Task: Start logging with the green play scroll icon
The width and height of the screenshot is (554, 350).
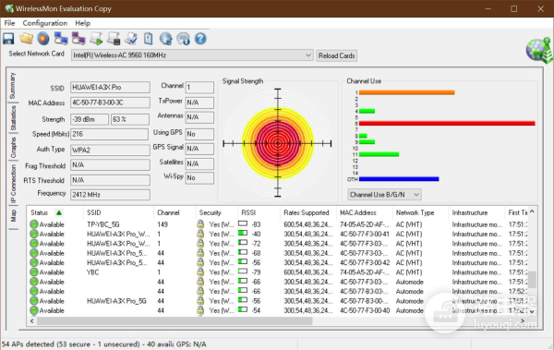Action: (x=96, y=39)
